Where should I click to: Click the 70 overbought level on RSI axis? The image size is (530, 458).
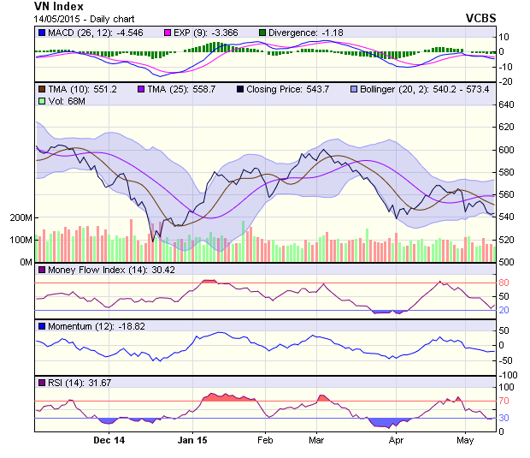click(505, 401)
